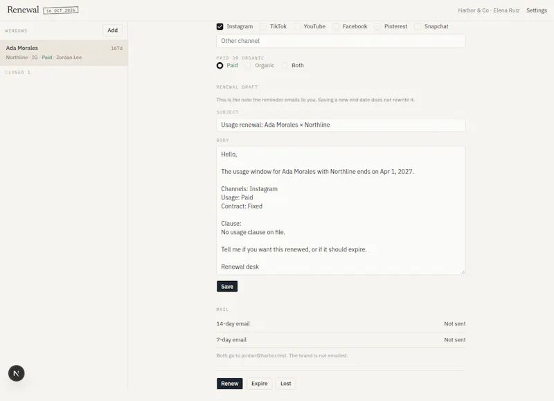Check the TikTok channel checkbox
The image size is (554, 401).
coord(263,26)
